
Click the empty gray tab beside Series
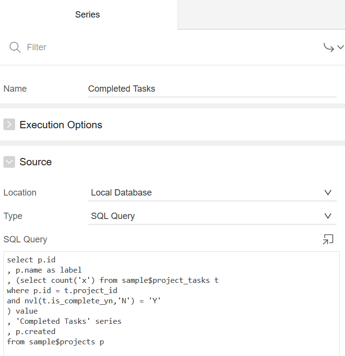pyautogui.click(x=261, y=15)
